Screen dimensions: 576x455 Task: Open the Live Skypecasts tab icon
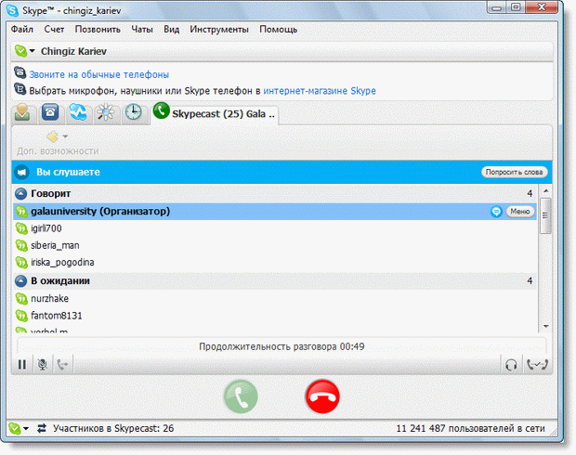(x=78, y=112)
